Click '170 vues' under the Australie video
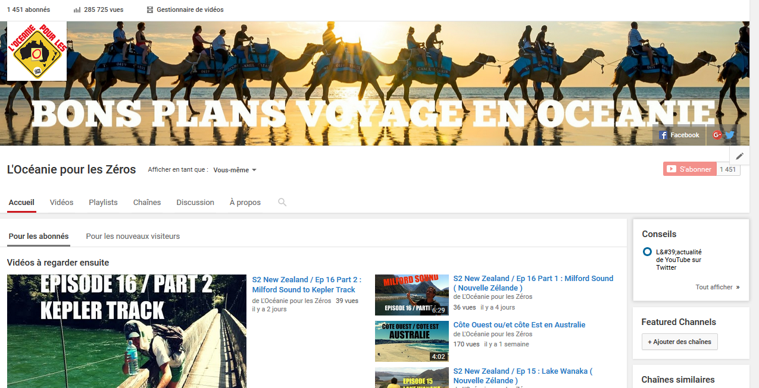The height and width of the screenshot is (388, 759). click(466, 344)
